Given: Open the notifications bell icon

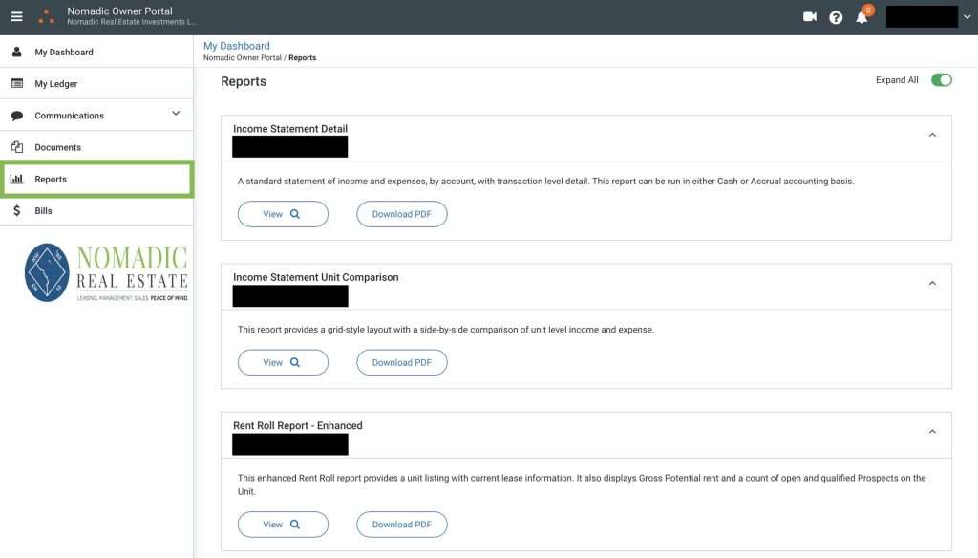Looking at the screenshot, I should [x=861, y=17].
